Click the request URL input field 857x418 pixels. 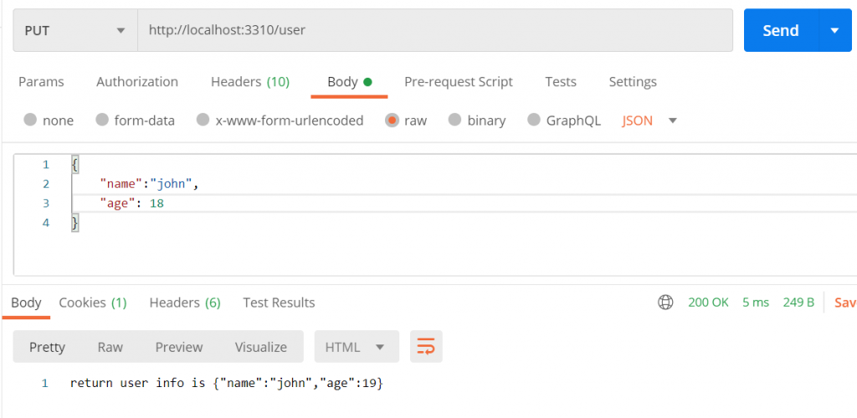435,31
